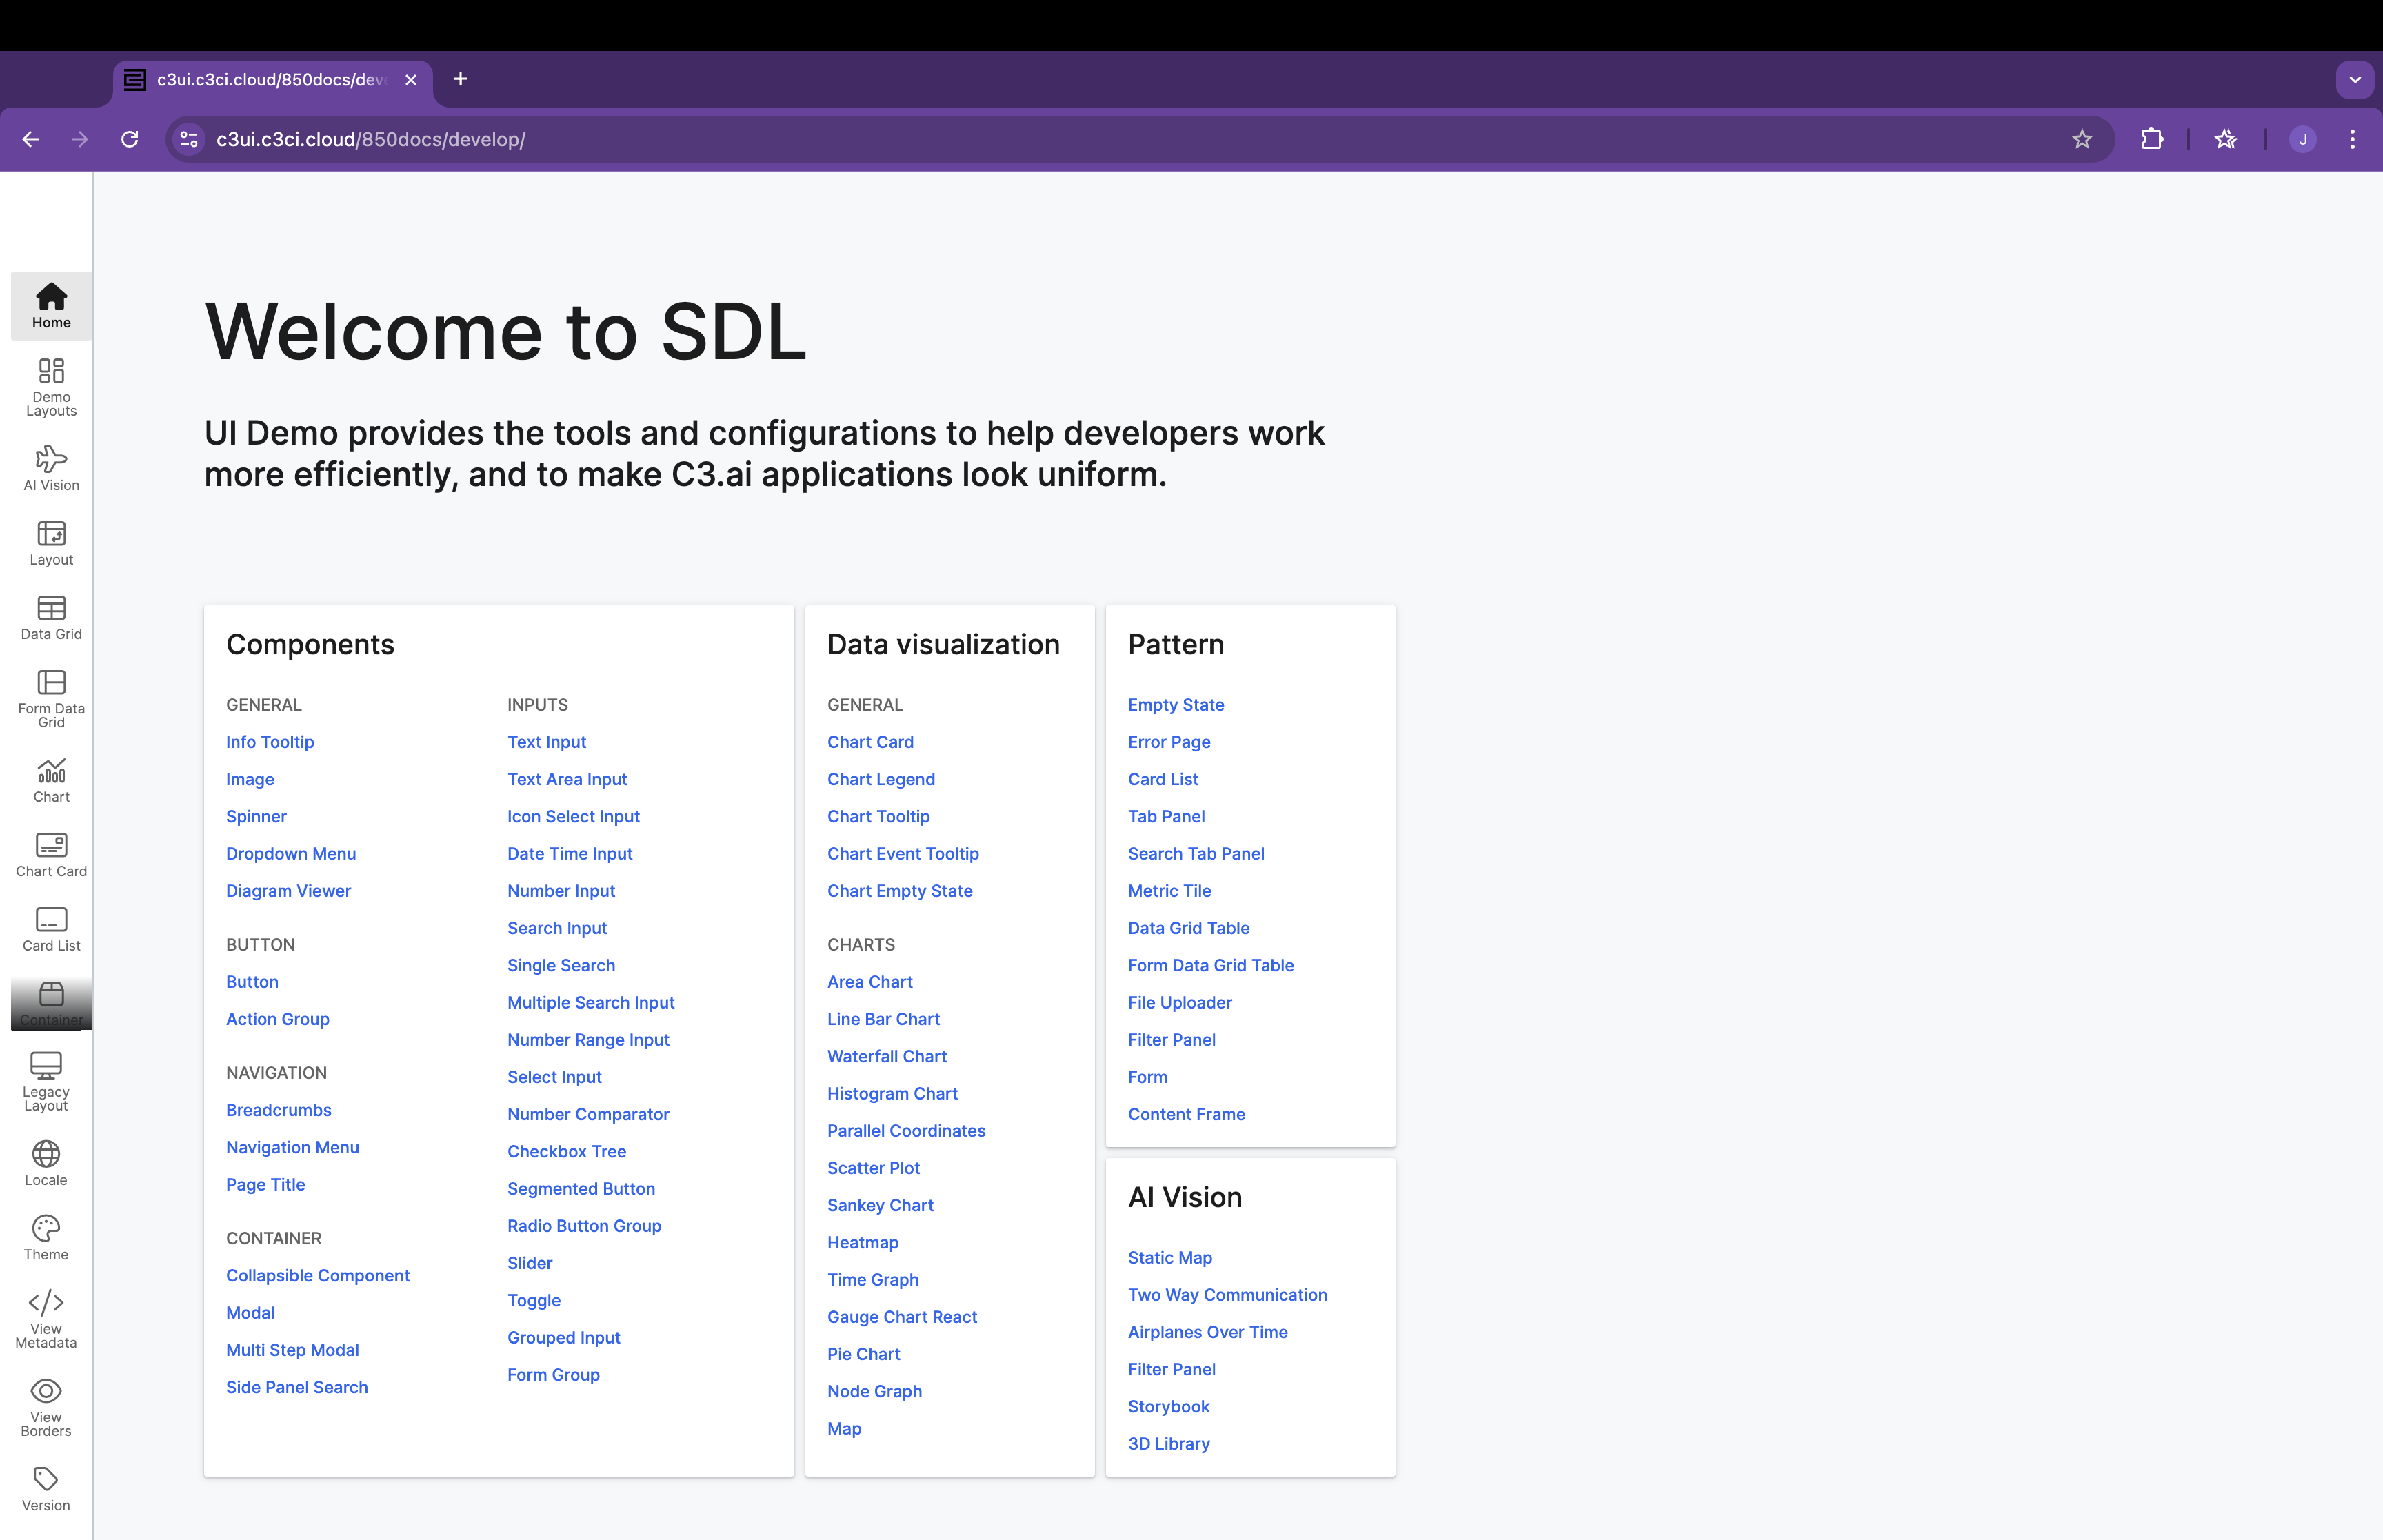Bookmark this page with star icon

(x=2081, y=139)
